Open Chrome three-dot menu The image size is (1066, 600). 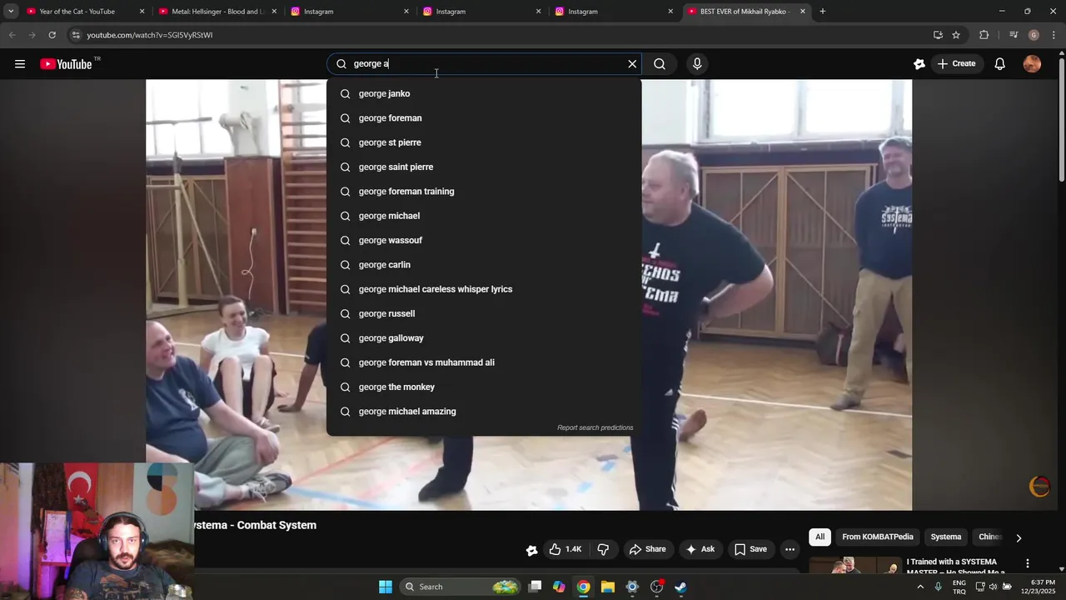1054,35
